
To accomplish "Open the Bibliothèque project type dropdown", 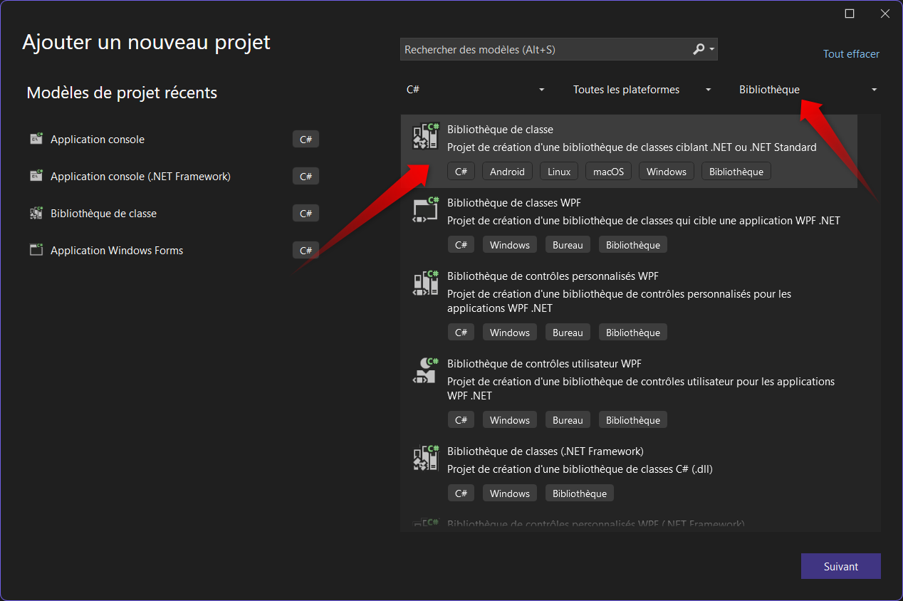I will 807,89.
